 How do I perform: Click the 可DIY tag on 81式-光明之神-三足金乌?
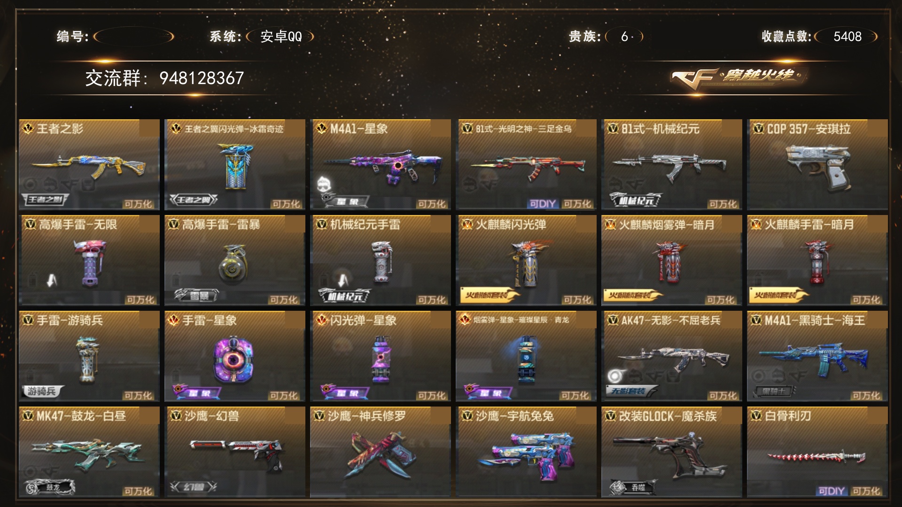point(543,204)
